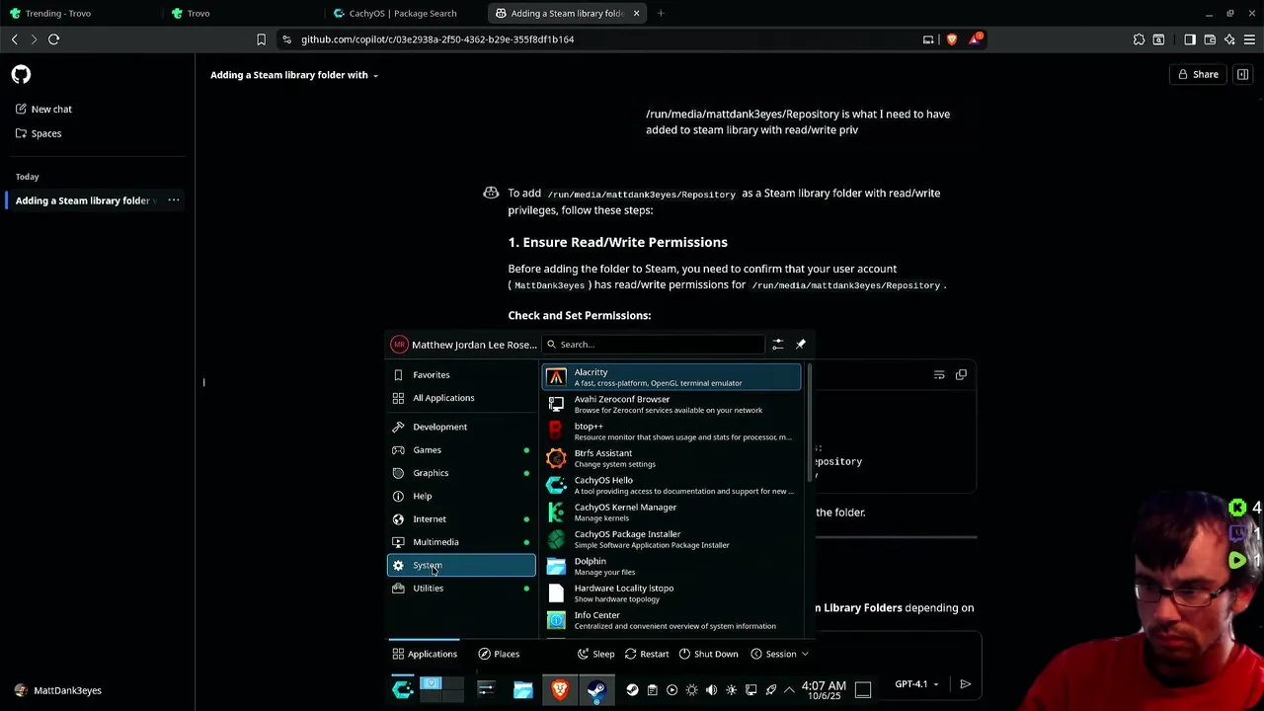The width and height of the screenshot is (1264, 711).
Task: Click Steam system tray icon
Action: click(633, 690)
